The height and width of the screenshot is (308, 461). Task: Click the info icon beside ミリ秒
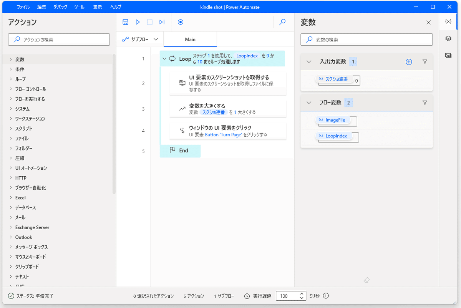(326, 296)
